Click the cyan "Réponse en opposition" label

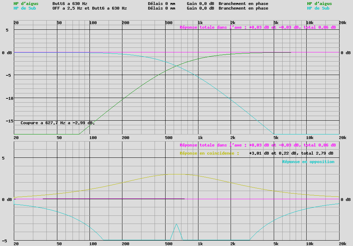pos(308,162)
